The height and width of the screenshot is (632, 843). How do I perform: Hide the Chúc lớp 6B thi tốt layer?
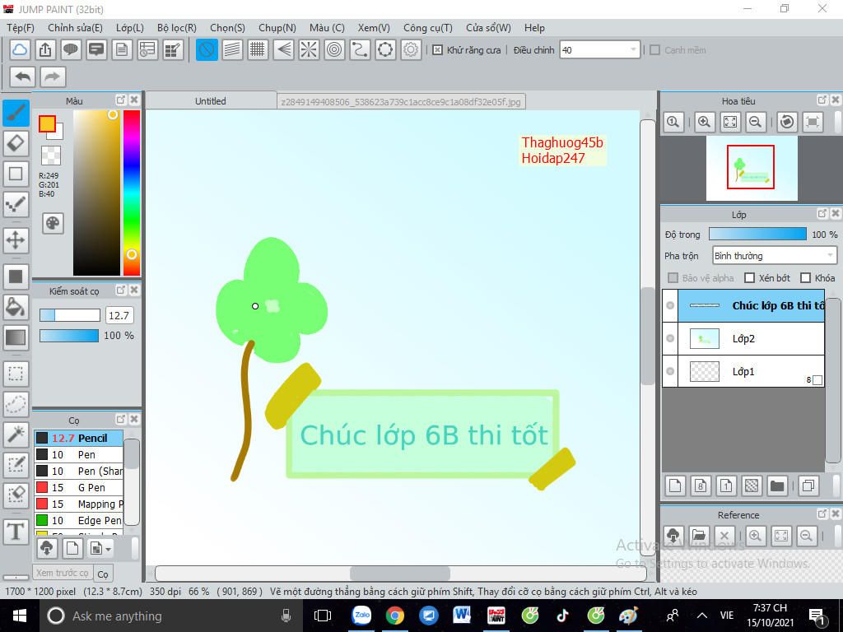click(x=670, y=305)
